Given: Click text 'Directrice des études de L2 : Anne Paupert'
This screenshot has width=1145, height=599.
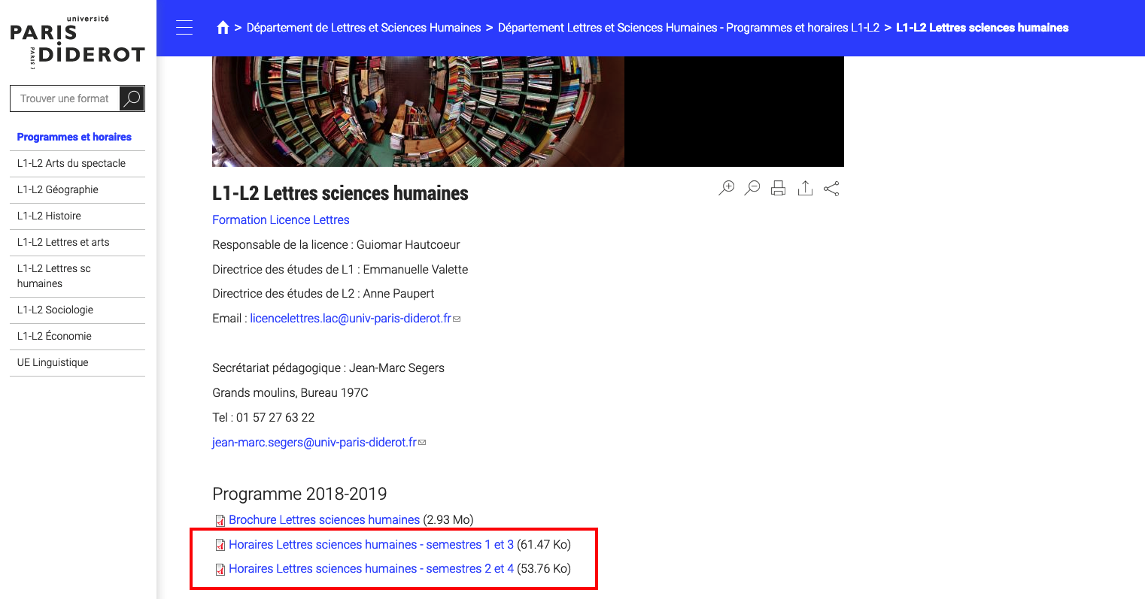Looking at the screenshot, I should (323, 294).
